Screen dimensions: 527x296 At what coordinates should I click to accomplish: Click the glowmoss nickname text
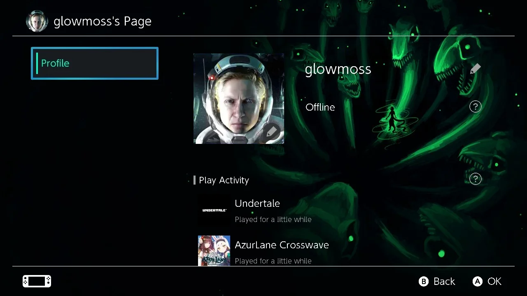tap(338, 69)
